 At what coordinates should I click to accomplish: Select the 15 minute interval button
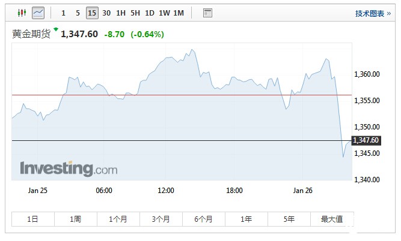click(x=91, y=13)
